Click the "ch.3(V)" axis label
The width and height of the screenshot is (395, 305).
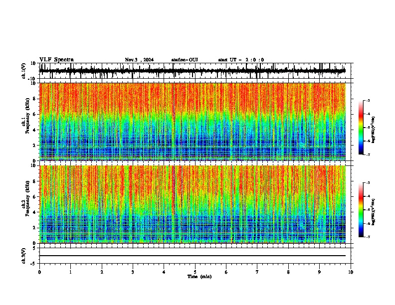click(x=24, y=256)
